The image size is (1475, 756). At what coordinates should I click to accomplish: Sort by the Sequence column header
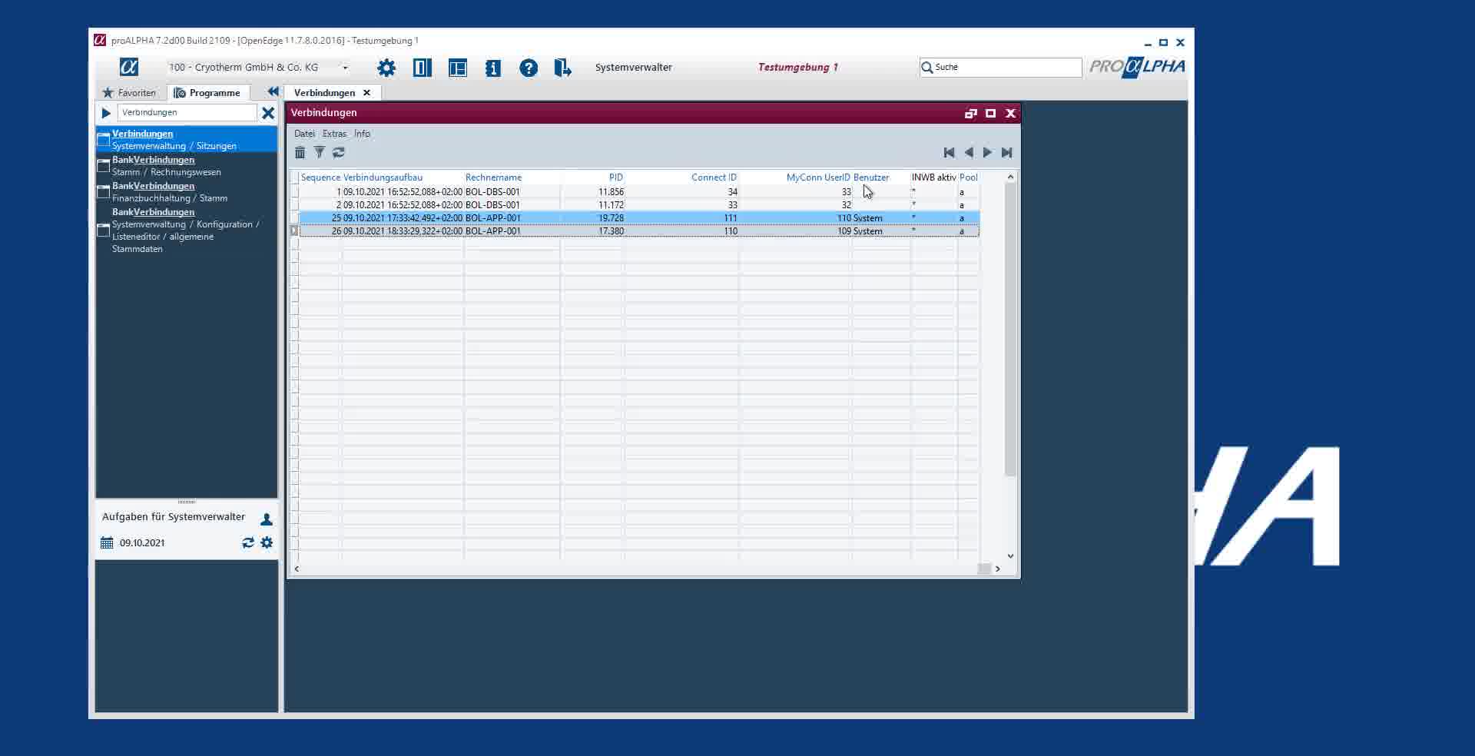pyautogui.click(x=320, y=177)
